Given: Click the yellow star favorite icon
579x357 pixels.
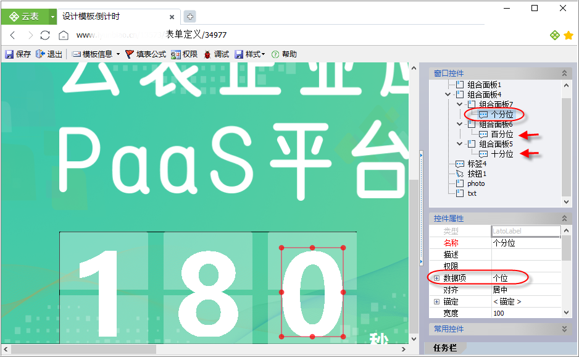Looking at the screenshot, I should click(569, 35).
